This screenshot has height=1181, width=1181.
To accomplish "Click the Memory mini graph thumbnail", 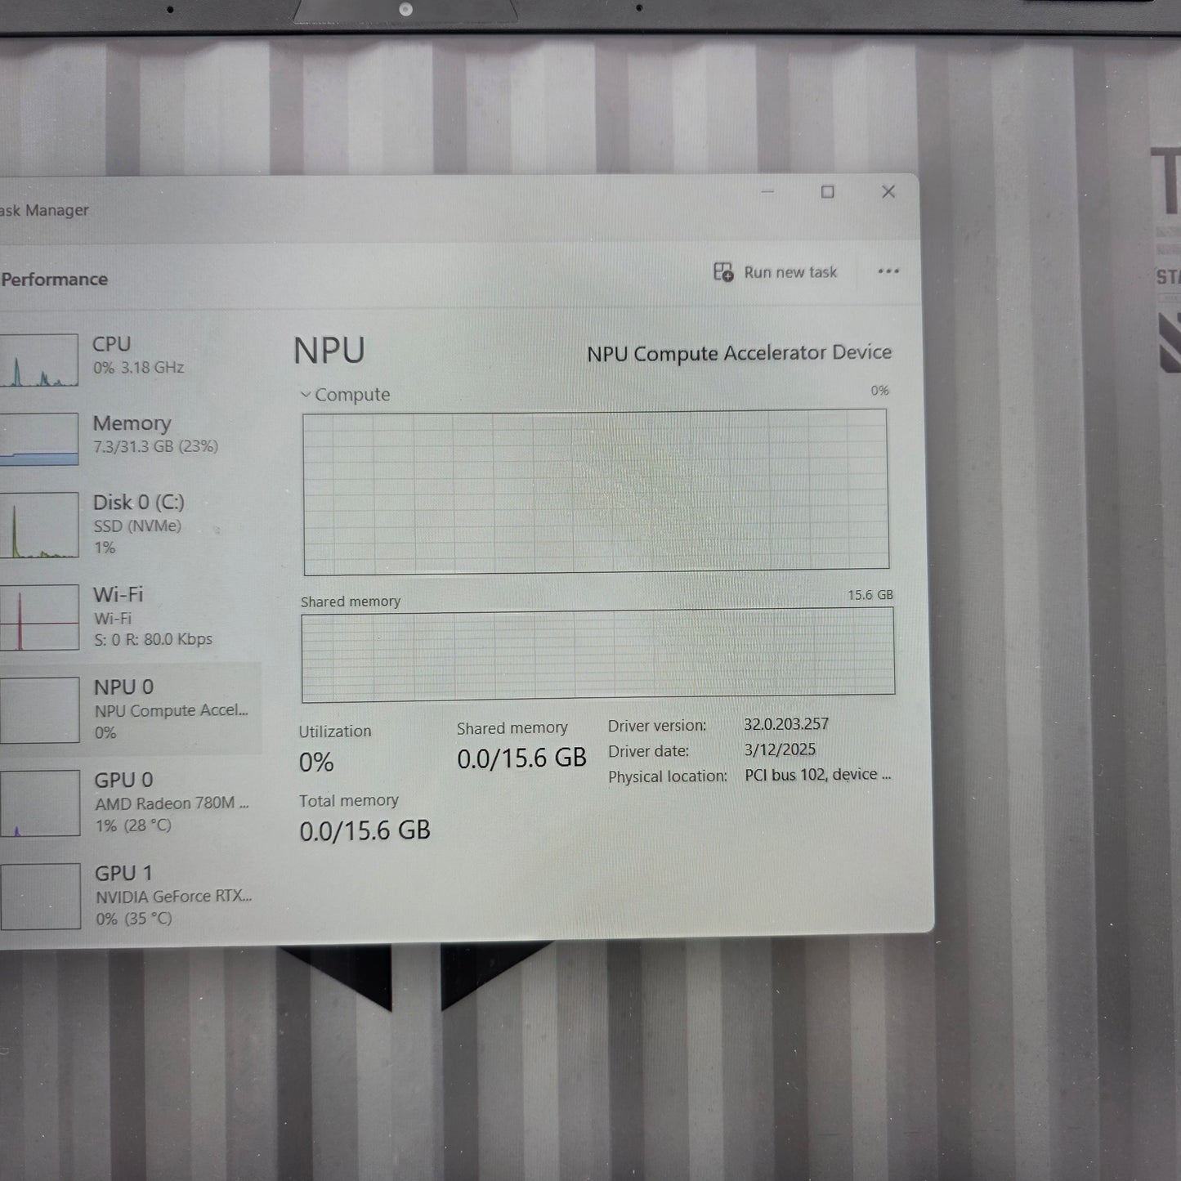I will point(38,437).
